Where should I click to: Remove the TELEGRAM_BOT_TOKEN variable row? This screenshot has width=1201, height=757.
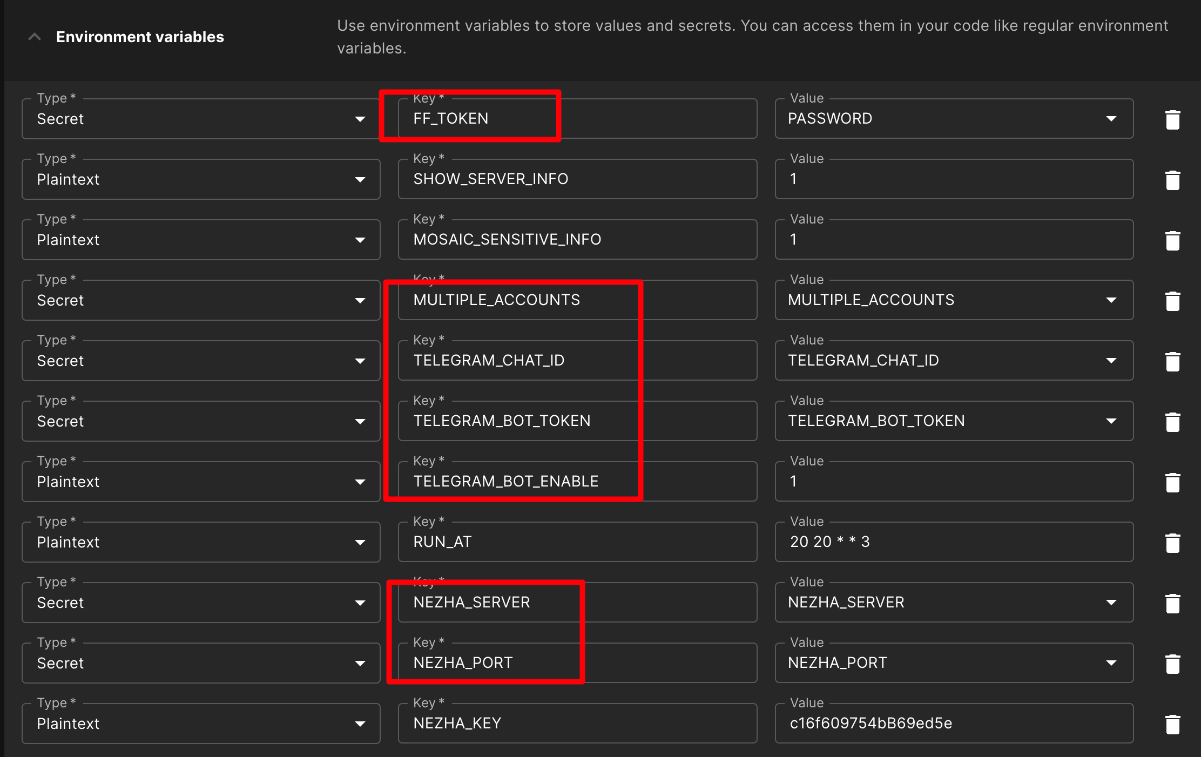(1172, 422)
